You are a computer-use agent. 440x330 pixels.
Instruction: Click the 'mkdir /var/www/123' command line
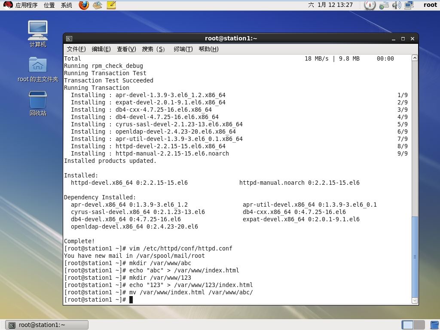(128, 278)
